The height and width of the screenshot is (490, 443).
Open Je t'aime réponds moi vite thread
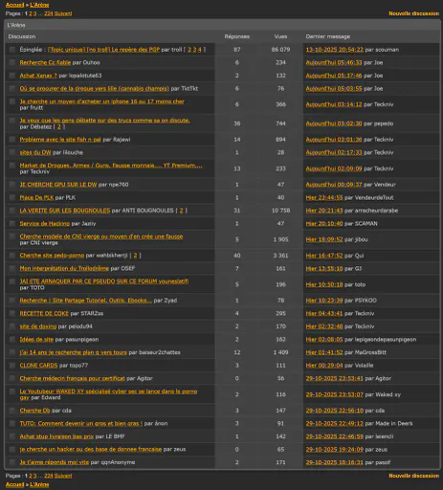pyautogui.click(x=55, y=462)
